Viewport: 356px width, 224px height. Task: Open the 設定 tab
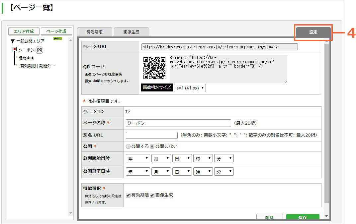[x=313, y=32]
